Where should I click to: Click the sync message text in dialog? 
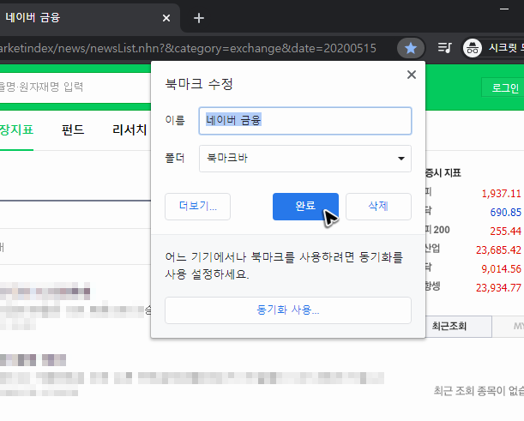click(284, 266)
